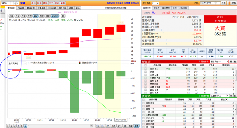Go to next date arrow
This screenshot has height=128, width=237.
219,3
